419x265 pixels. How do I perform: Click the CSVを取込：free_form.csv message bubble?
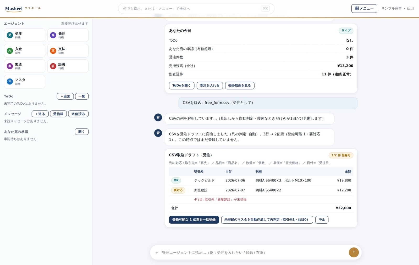268,103
